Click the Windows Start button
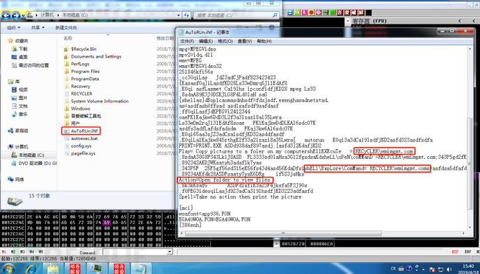This screenshot has height=274, width=480. pos(8,268)
